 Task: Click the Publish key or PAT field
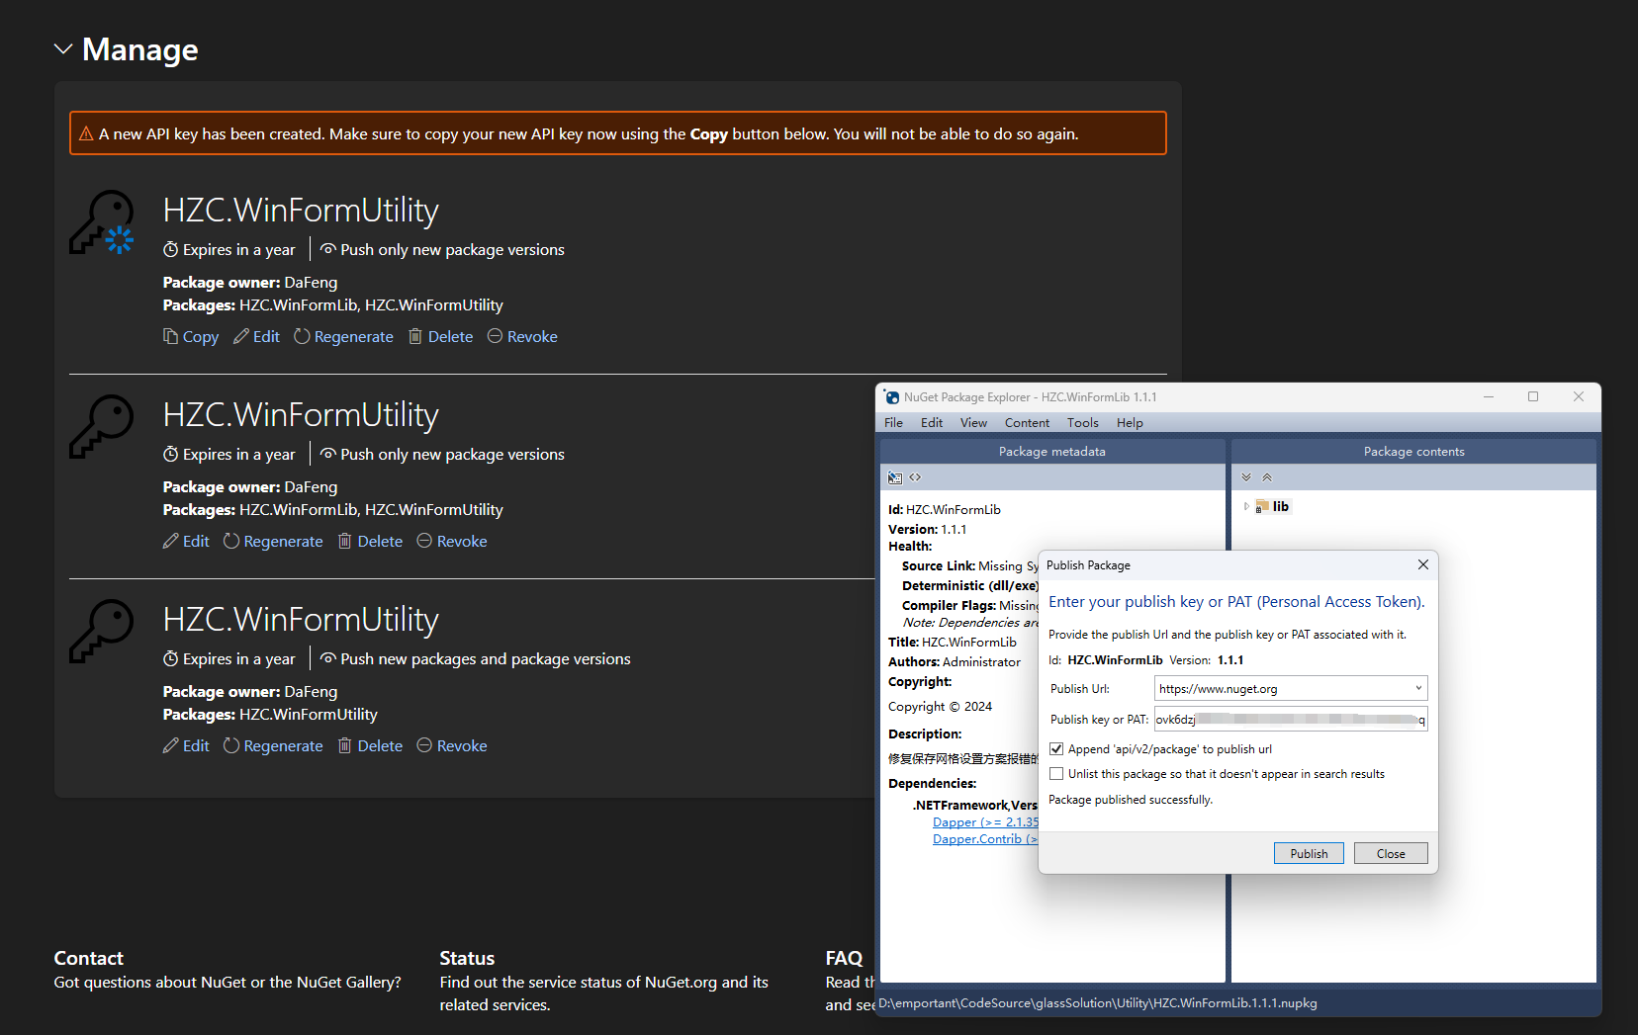pyautogui.click(x=1291, y=719)
